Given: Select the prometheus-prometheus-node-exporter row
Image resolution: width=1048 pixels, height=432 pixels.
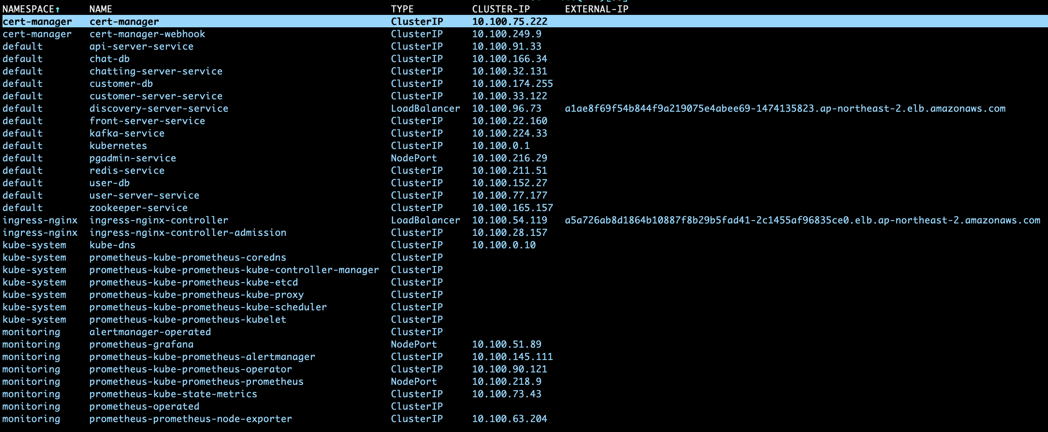Looking at the screenshot, I should coord(524,419).
